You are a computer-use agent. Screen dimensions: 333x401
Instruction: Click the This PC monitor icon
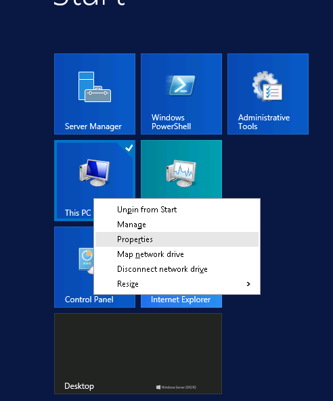coord(95,172)
